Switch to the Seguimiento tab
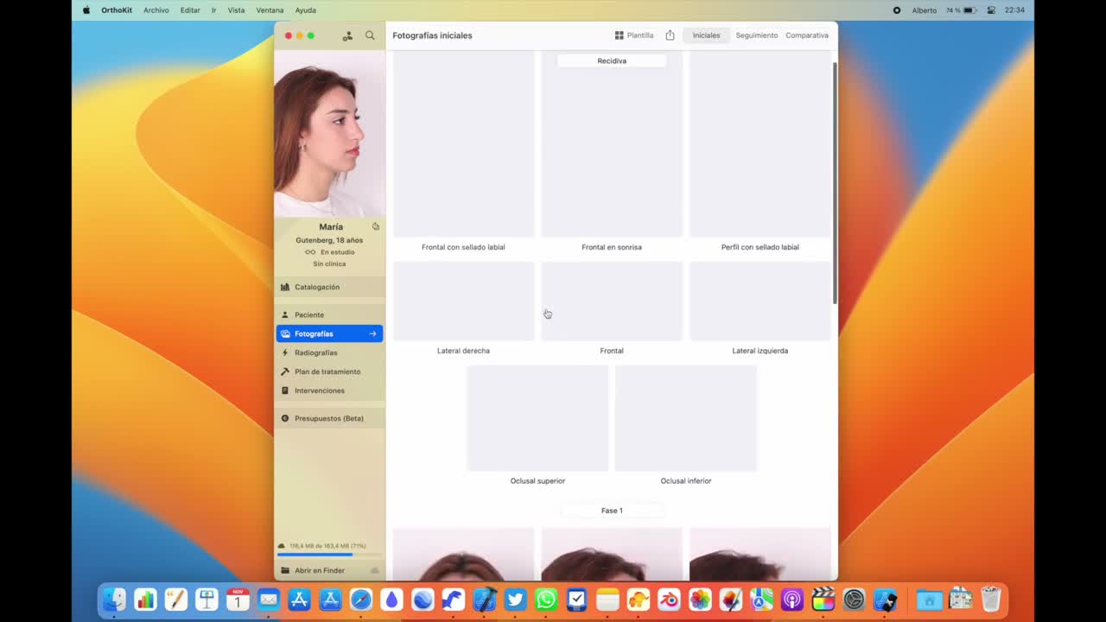The height and width of the screenshot is (622, 1106). [757, 35]
